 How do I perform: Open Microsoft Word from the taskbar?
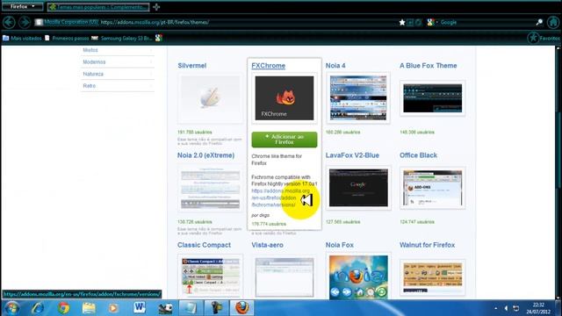click(x=139, y=308)
